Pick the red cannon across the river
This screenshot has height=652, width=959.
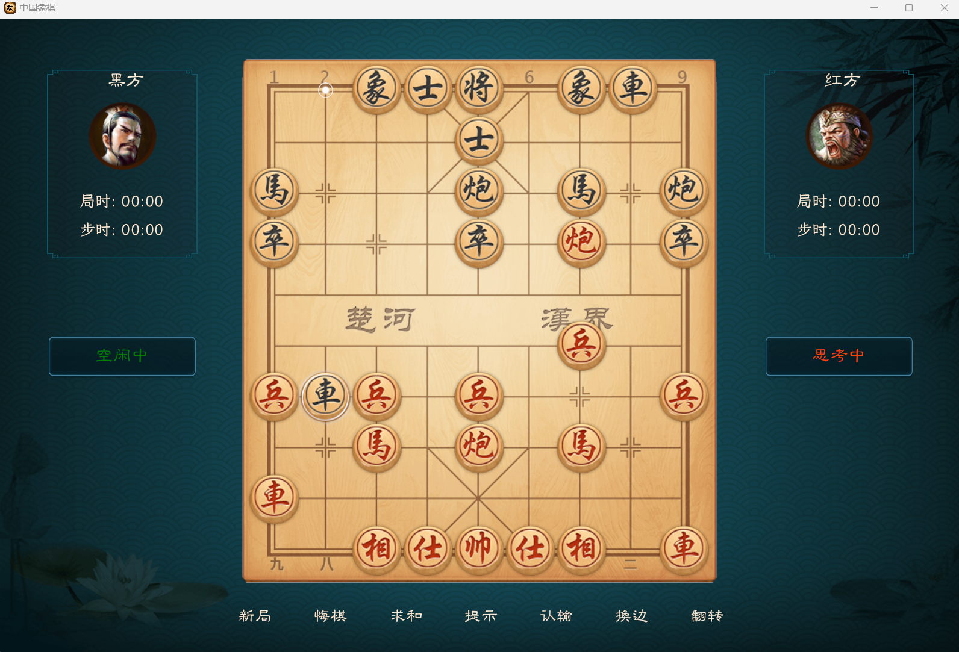click(x=581, y=242)
